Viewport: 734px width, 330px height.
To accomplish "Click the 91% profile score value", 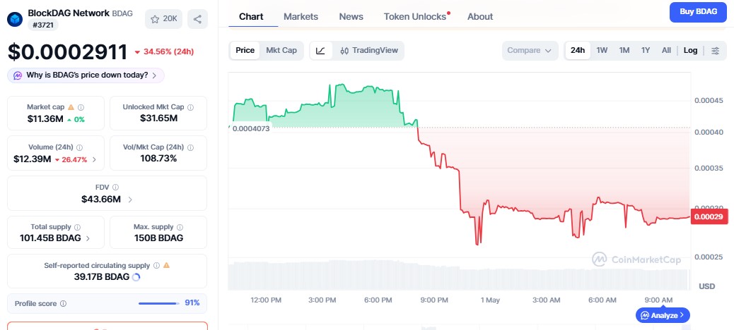I will point(192,303).
